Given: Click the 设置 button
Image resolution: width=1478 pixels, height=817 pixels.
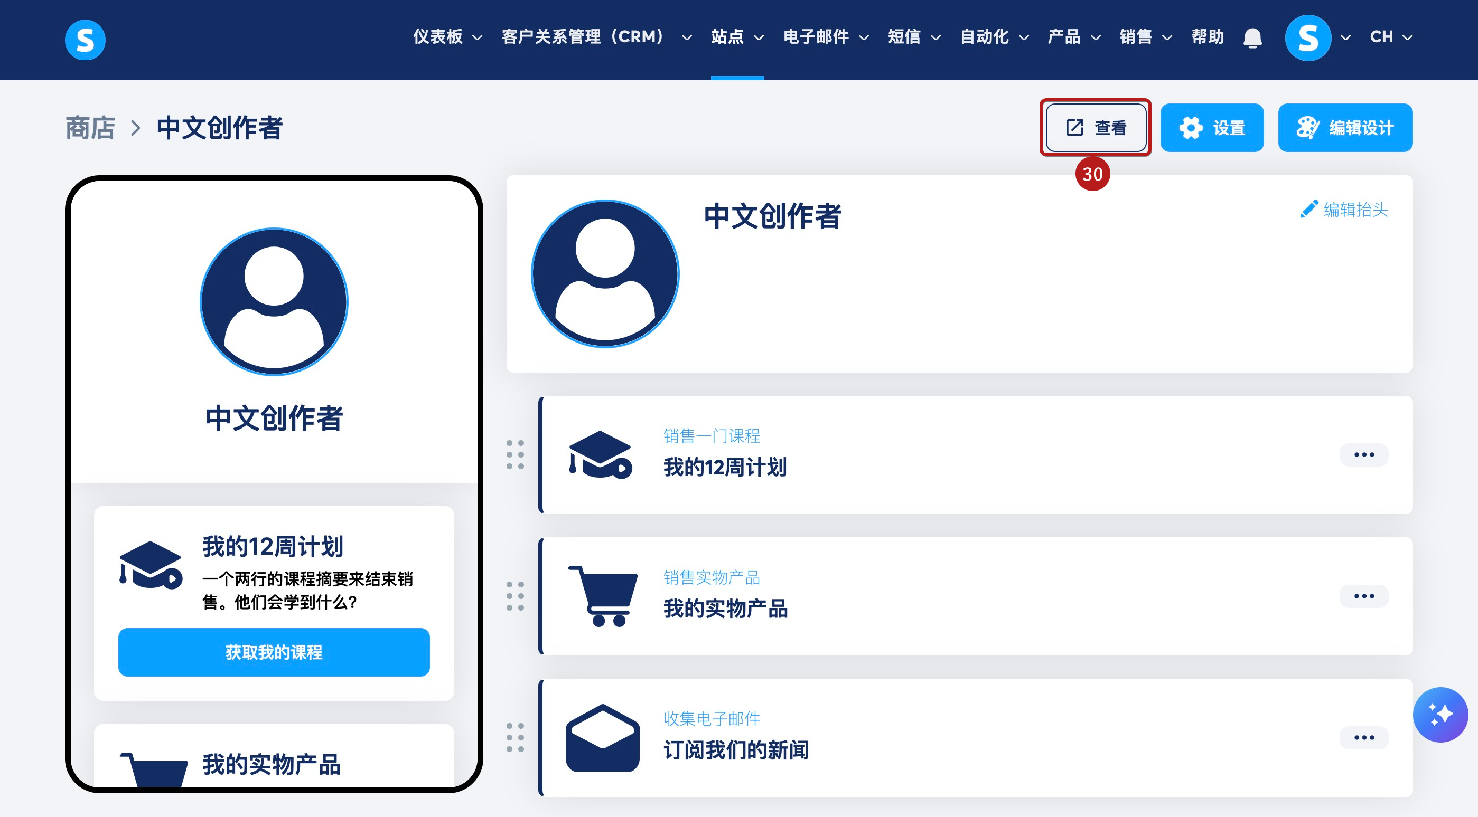Looking at the screenshot, I should click(1211, 127).
